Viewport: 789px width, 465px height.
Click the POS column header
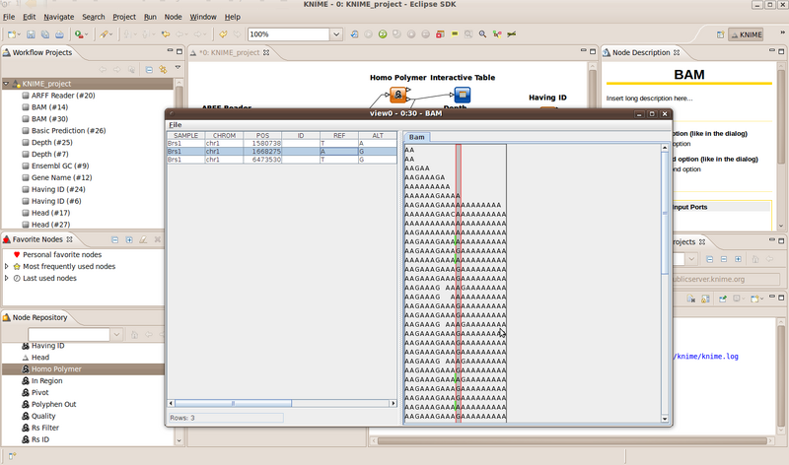point(261,135)
